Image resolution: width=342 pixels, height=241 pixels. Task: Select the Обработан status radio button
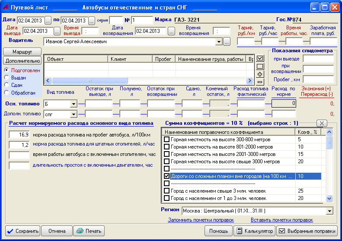(6, 92)
